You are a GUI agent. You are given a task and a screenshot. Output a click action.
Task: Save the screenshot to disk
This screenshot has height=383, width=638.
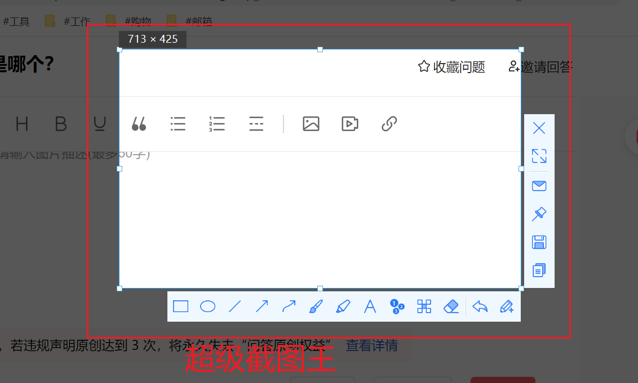pyautogui.click(x=539, y=242)
